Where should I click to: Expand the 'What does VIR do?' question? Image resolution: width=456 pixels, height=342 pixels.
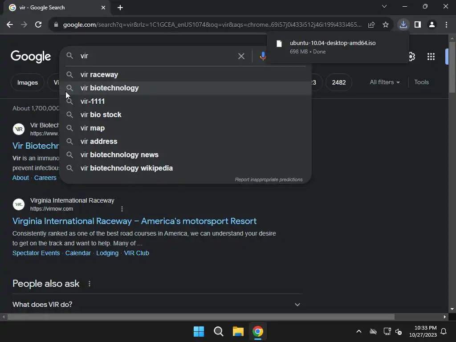pos(158,305)
